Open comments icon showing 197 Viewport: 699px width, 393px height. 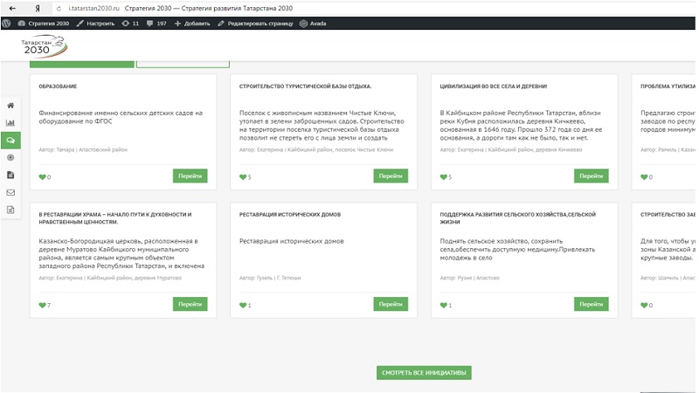[x=156, y=24]
